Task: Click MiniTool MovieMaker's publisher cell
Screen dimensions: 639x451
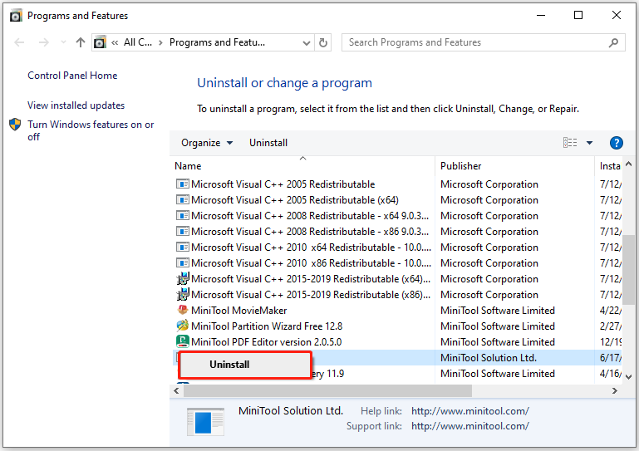Action: tap(497, 311)
